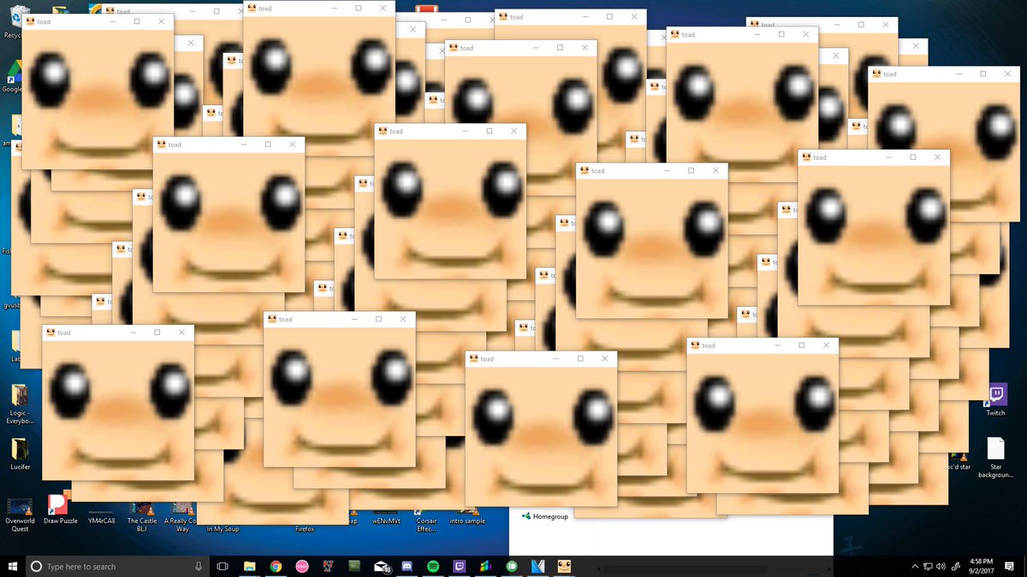The height and width of the screenshot is (577, 1027).
Task: Click the In My Soup desktop label
Action: tap(223, 529)
